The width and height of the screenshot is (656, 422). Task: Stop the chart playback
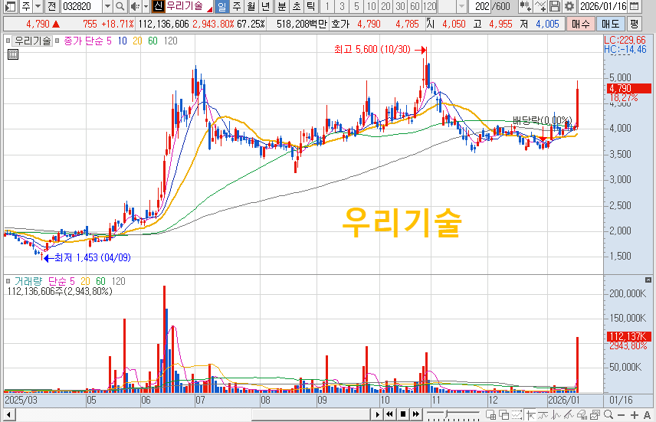pyautogui.click(x=403, y=414)
